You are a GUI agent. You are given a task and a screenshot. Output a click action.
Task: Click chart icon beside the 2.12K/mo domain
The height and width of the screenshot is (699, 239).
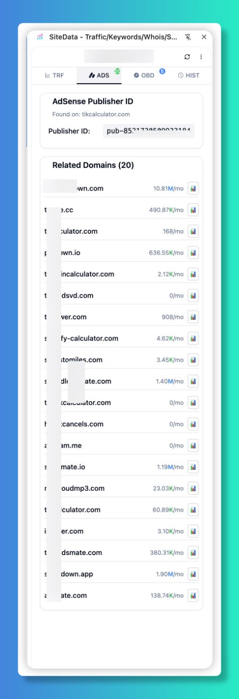click(x=193, y=274)
